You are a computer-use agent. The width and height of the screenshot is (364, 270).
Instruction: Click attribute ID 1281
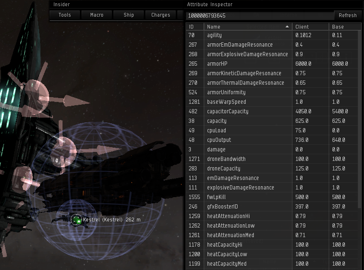[x=194, y=102]
